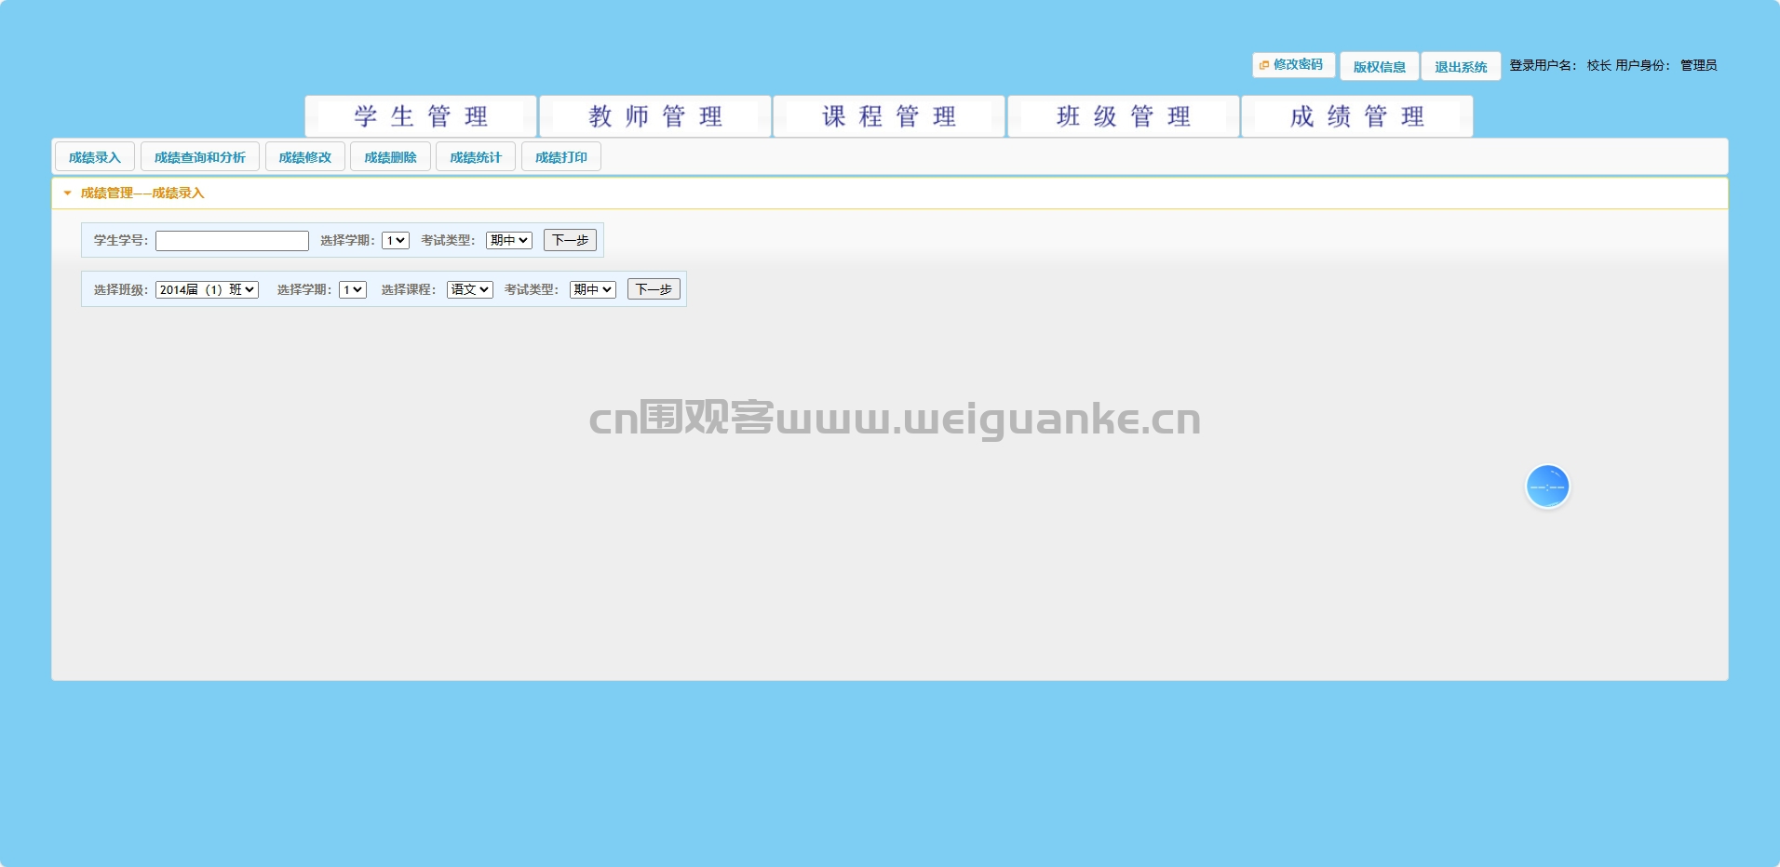This screenshot has height=867, width=1780.
Task: Click the floating blue circle widget
Action: 1547,487
